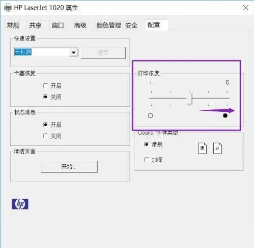Screen dimensions: 254x248
Task: Click the 打印浓度 slider handle
Action: [189, 98]
